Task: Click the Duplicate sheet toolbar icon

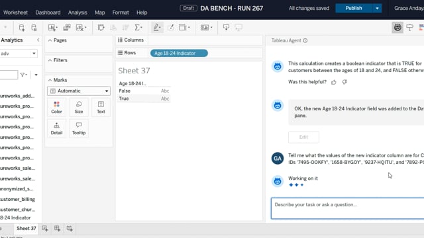Action: tap(67, 28)
